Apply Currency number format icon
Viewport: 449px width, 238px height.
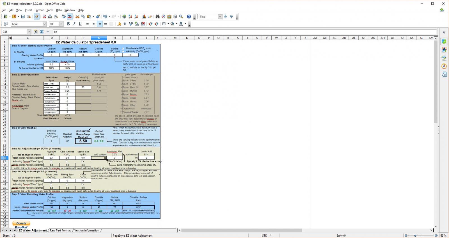coord(119,24)
